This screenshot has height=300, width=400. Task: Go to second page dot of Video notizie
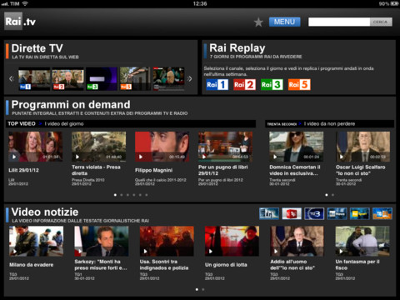[x=203, y=289]
